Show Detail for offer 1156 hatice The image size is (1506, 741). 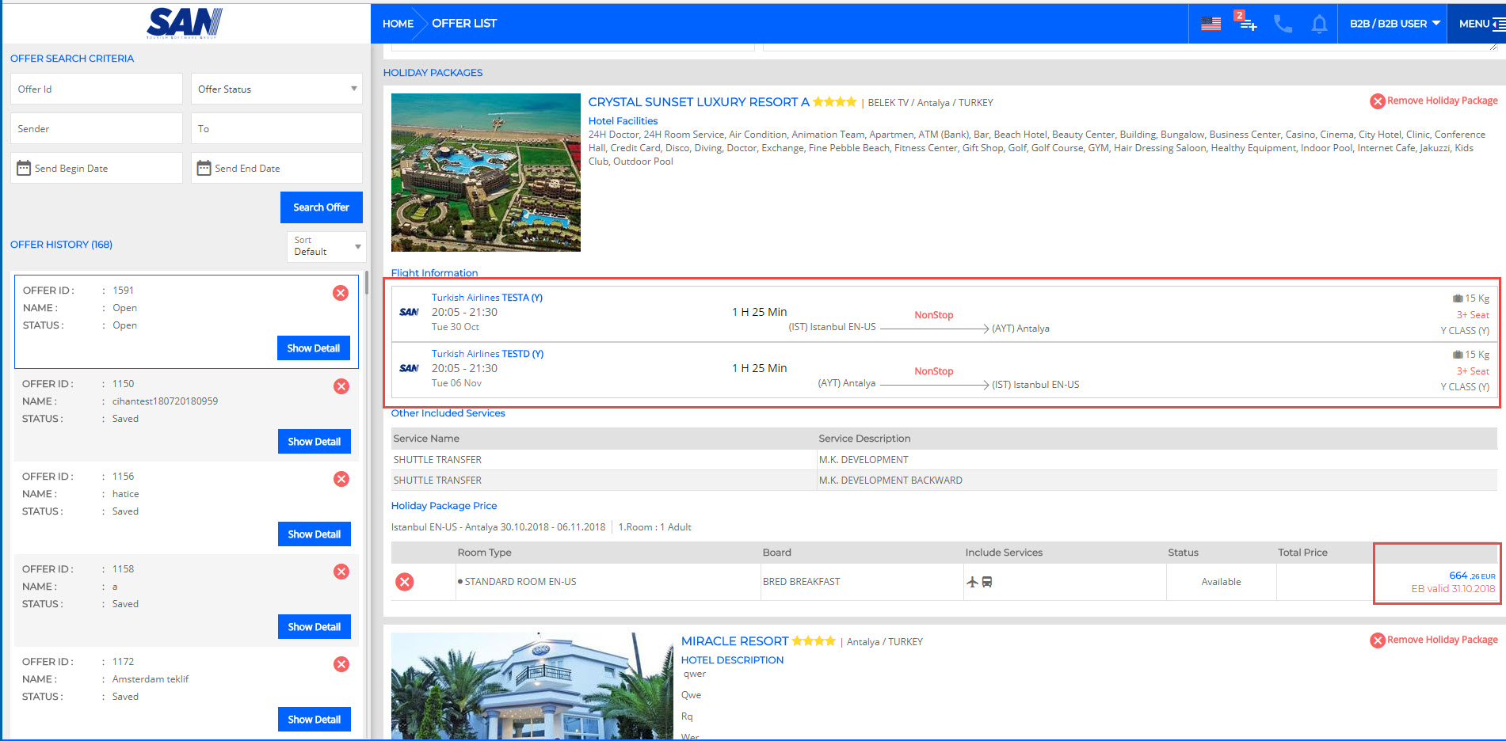click(315, 534)
